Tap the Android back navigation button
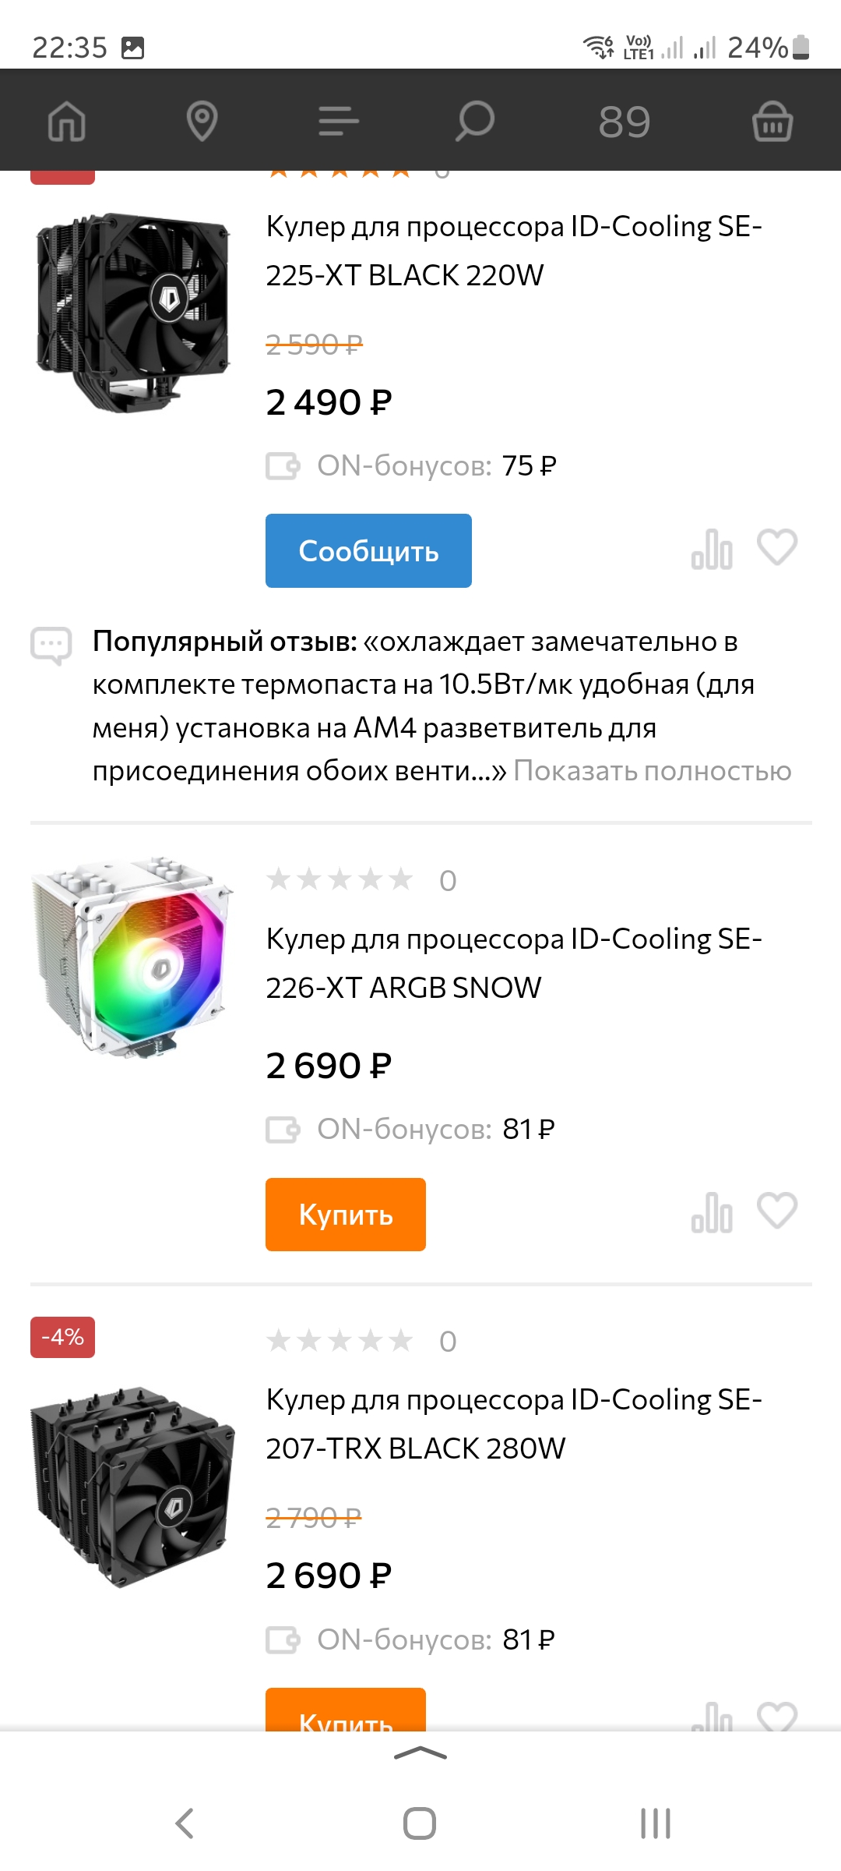This screenshot has height=1871, width=841. [185, 1823]
